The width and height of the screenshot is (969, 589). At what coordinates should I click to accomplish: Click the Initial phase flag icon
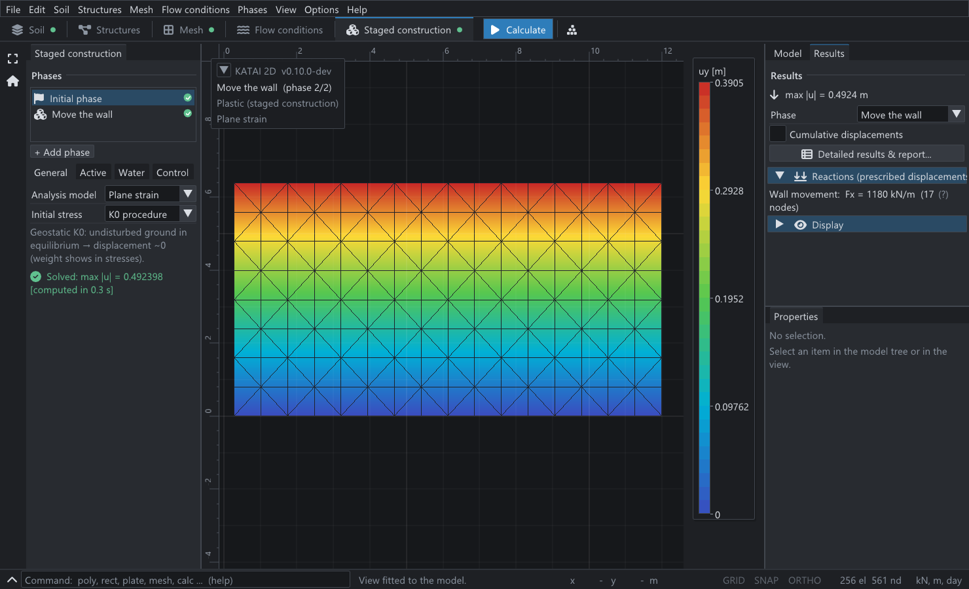(39, 98)
